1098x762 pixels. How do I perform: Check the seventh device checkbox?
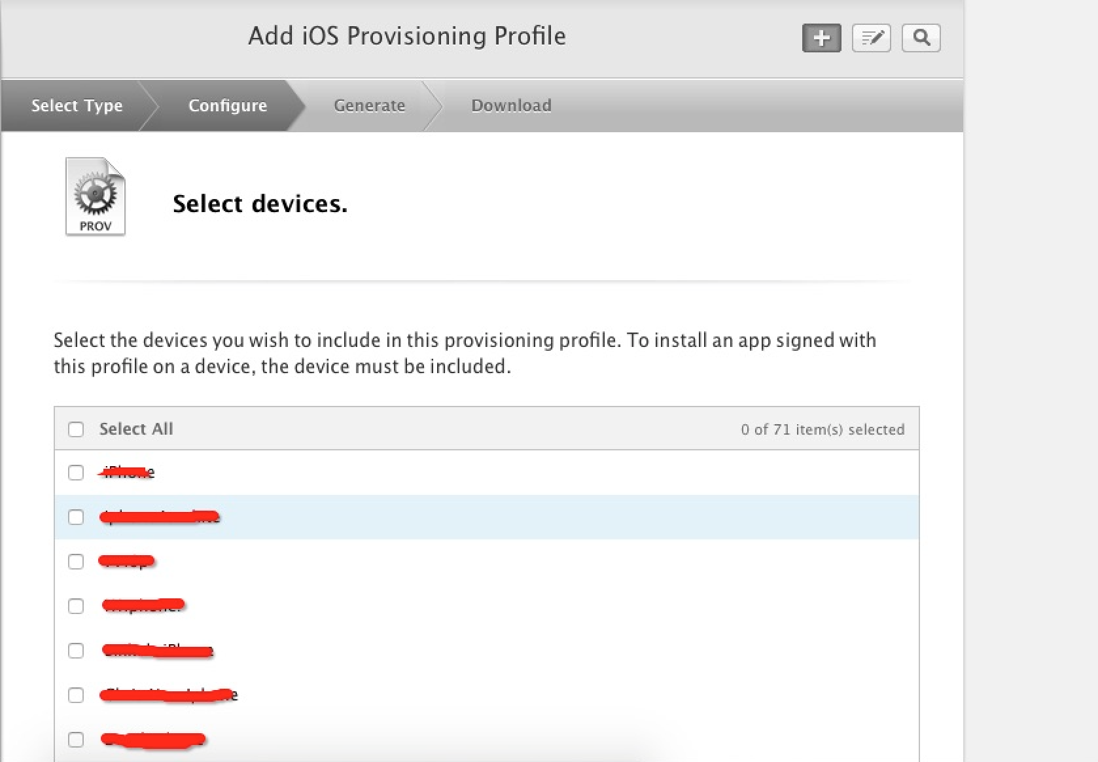tap(76, 740)
